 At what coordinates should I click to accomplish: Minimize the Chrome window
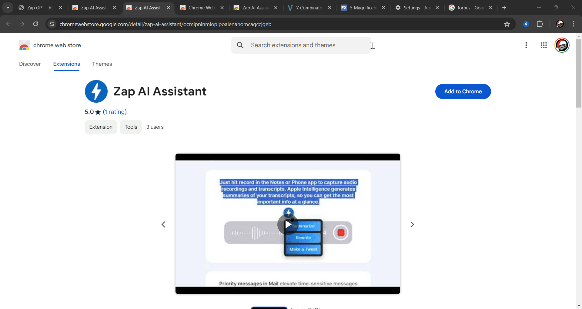(x=539, y=8)
